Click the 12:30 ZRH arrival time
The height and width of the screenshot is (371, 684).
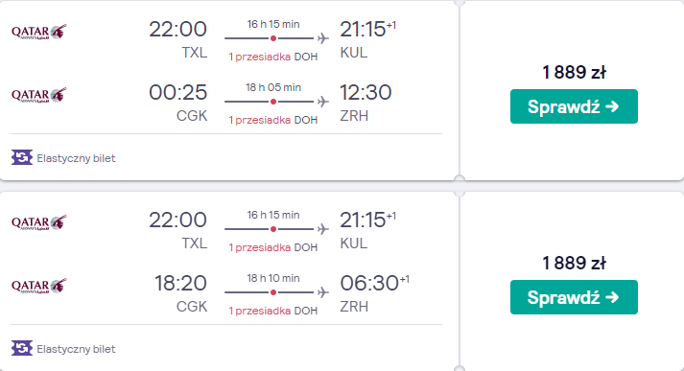pos(366,92)
